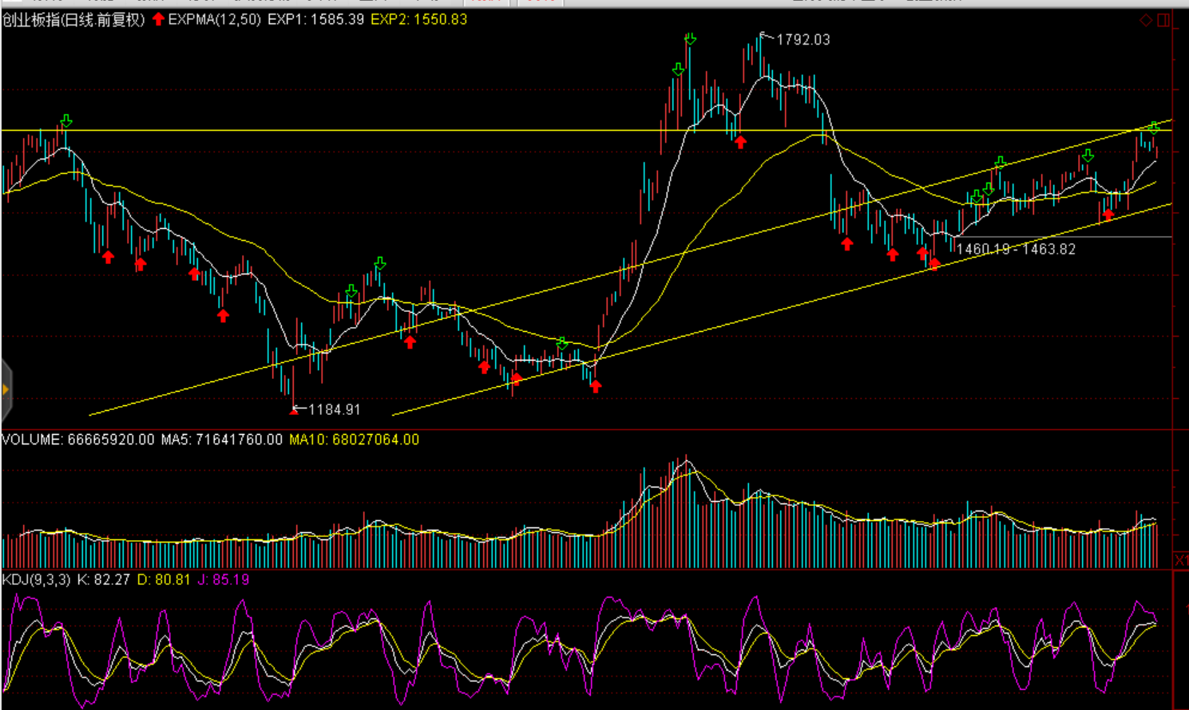Click the rightmost green sell arrow

pos(1154,128)
